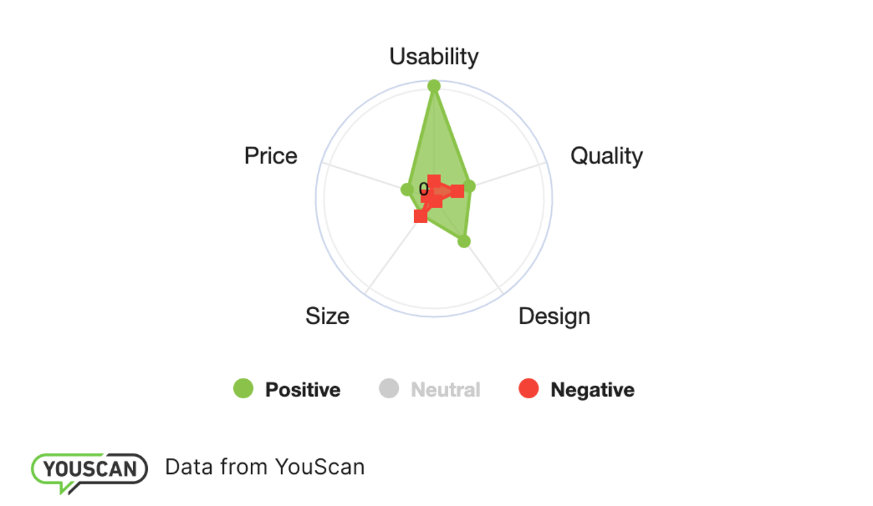Select the green Quality data point
This screenshot has width=873, height=506.
tap(469, 186)
